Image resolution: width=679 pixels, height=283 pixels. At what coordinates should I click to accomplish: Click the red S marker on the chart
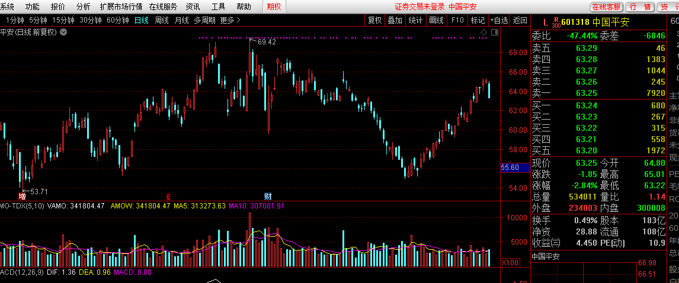pos(168,196)
